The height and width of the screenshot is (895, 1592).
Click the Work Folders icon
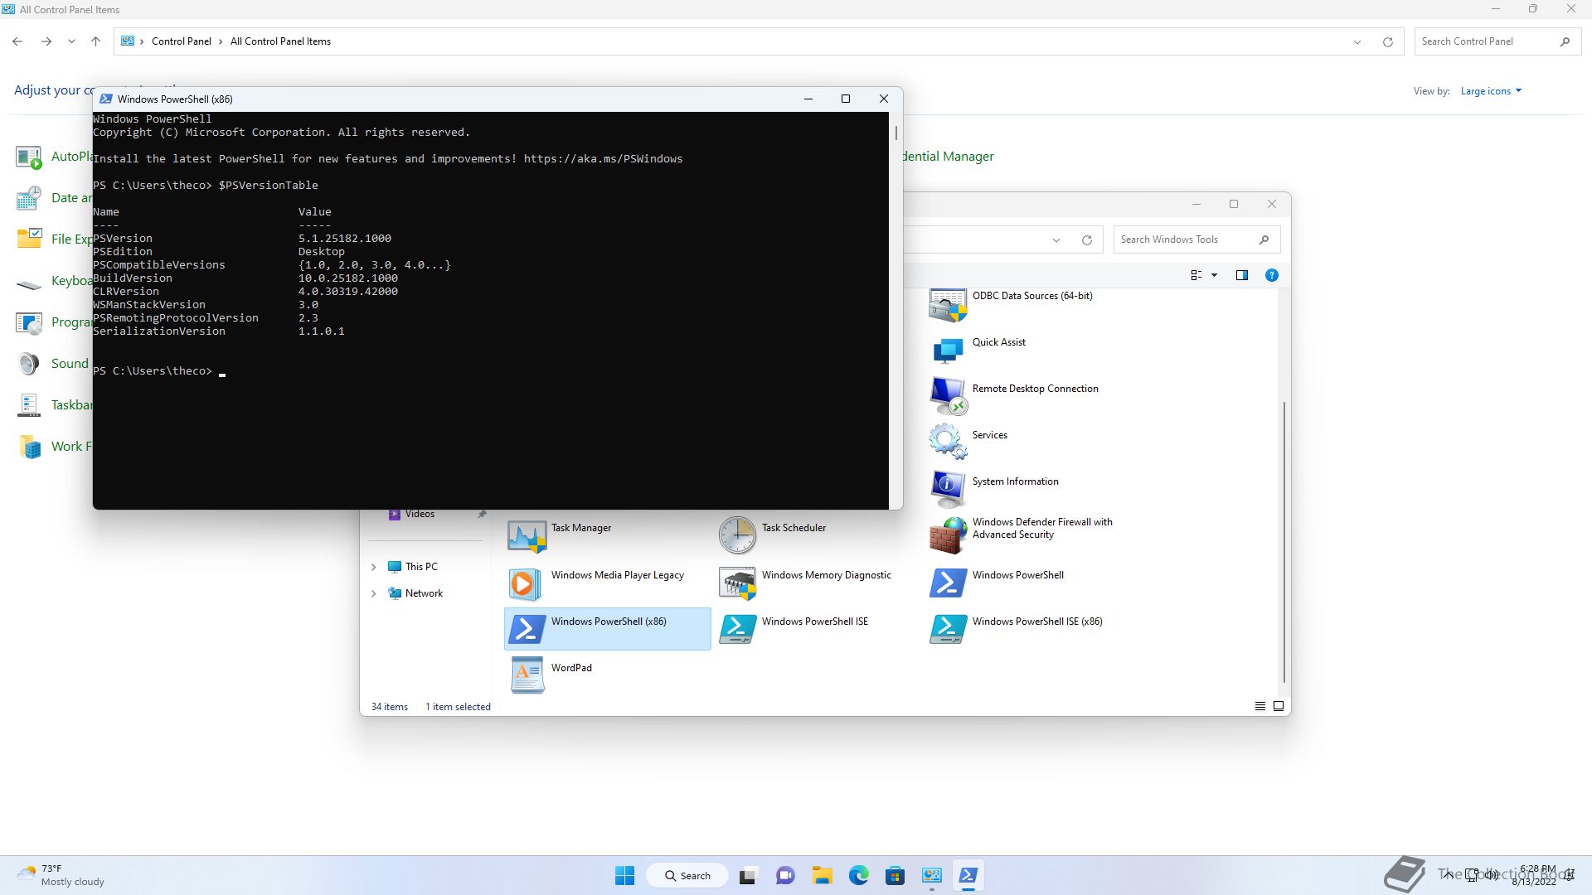29,447
